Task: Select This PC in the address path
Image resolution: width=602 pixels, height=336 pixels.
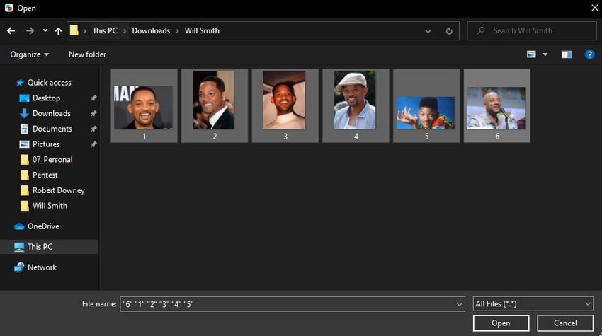Action: pyautogui.click(x=105, y=30)
